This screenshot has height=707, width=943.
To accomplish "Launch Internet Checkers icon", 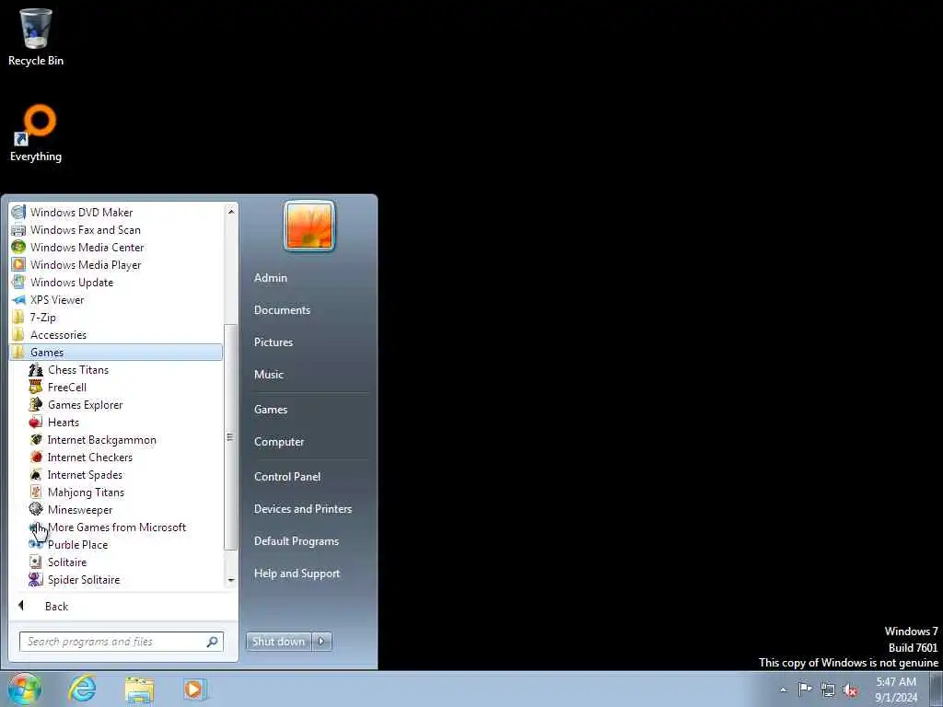I will pyautogui.click(x=36, y=457).
